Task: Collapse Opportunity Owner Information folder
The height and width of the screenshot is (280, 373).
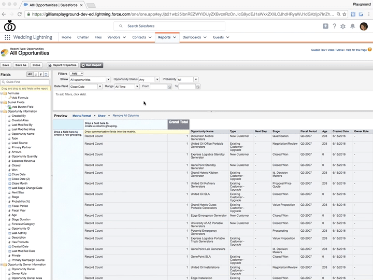Action: click(2, 264)
